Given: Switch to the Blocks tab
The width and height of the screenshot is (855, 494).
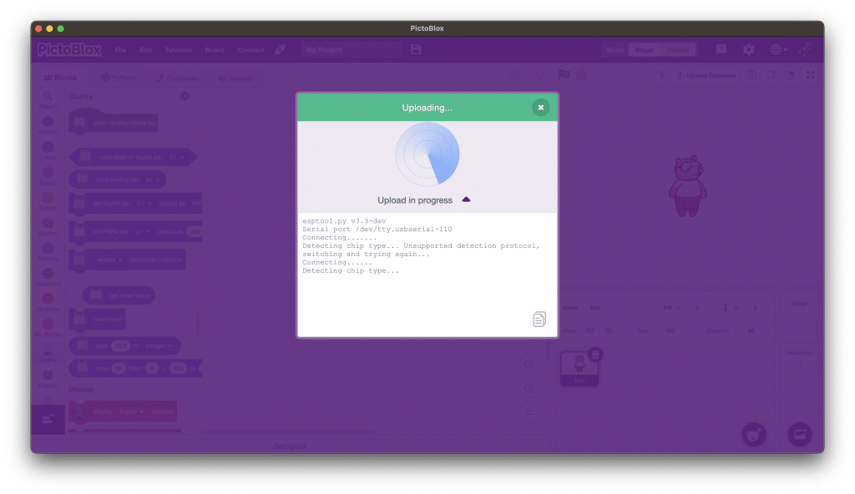Looking at the screenshot, I should coord(60,78).
